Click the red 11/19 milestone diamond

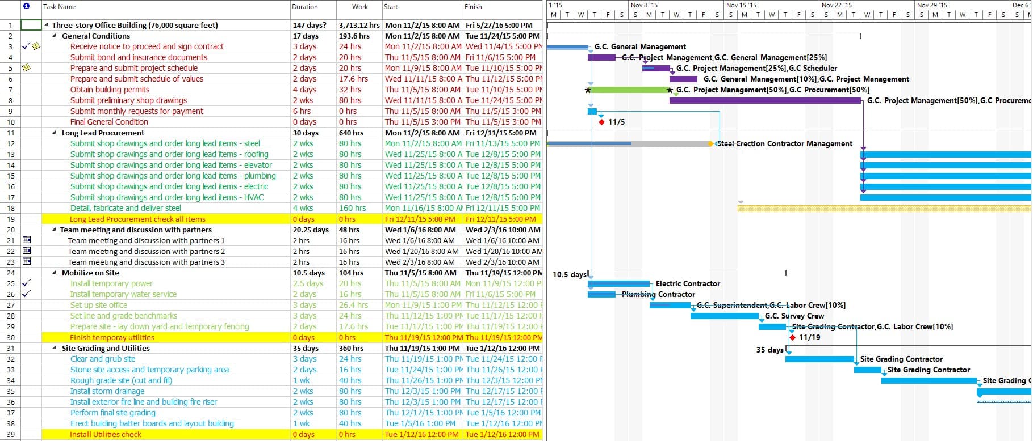pyautogui.click(x=792, y=337)
